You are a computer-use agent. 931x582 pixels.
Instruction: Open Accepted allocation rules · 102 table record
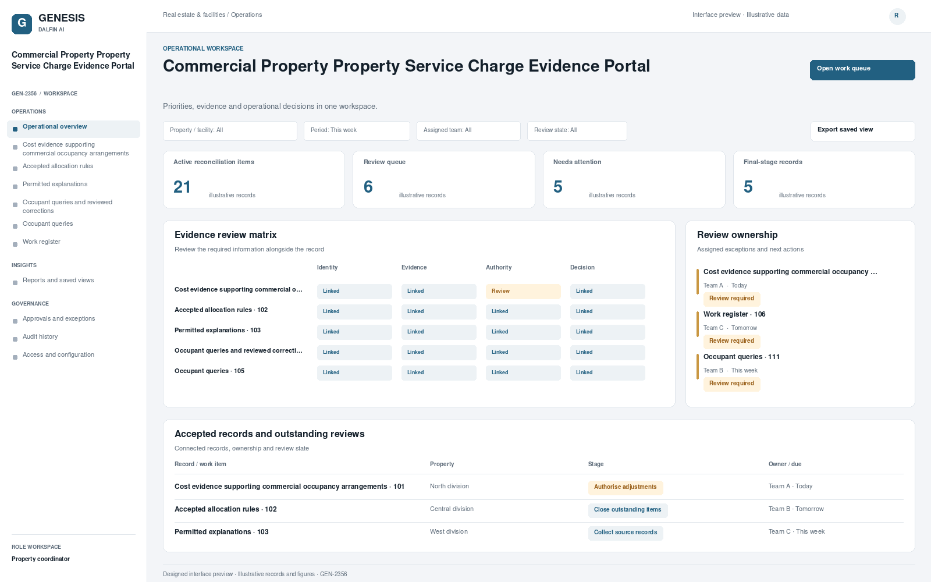pos(226,509)
